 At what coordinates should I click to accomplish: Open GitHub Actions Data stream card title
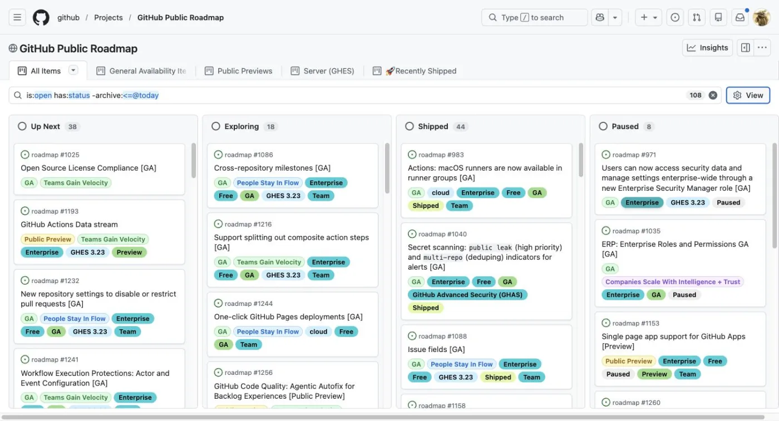click(x=69, y=225)
